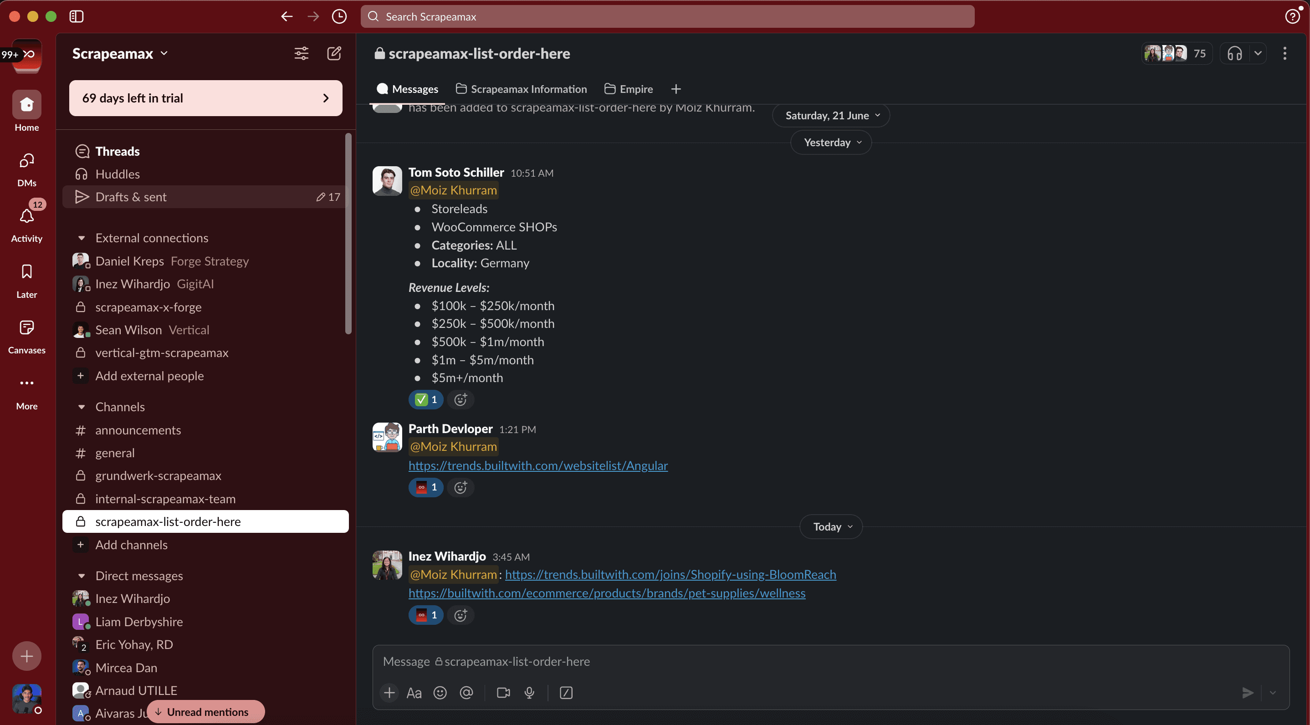Open Sean Wilson Vertical conversation
This screenshot has width=1310, height=725.
pyautogui.click(x=205, y=330)
